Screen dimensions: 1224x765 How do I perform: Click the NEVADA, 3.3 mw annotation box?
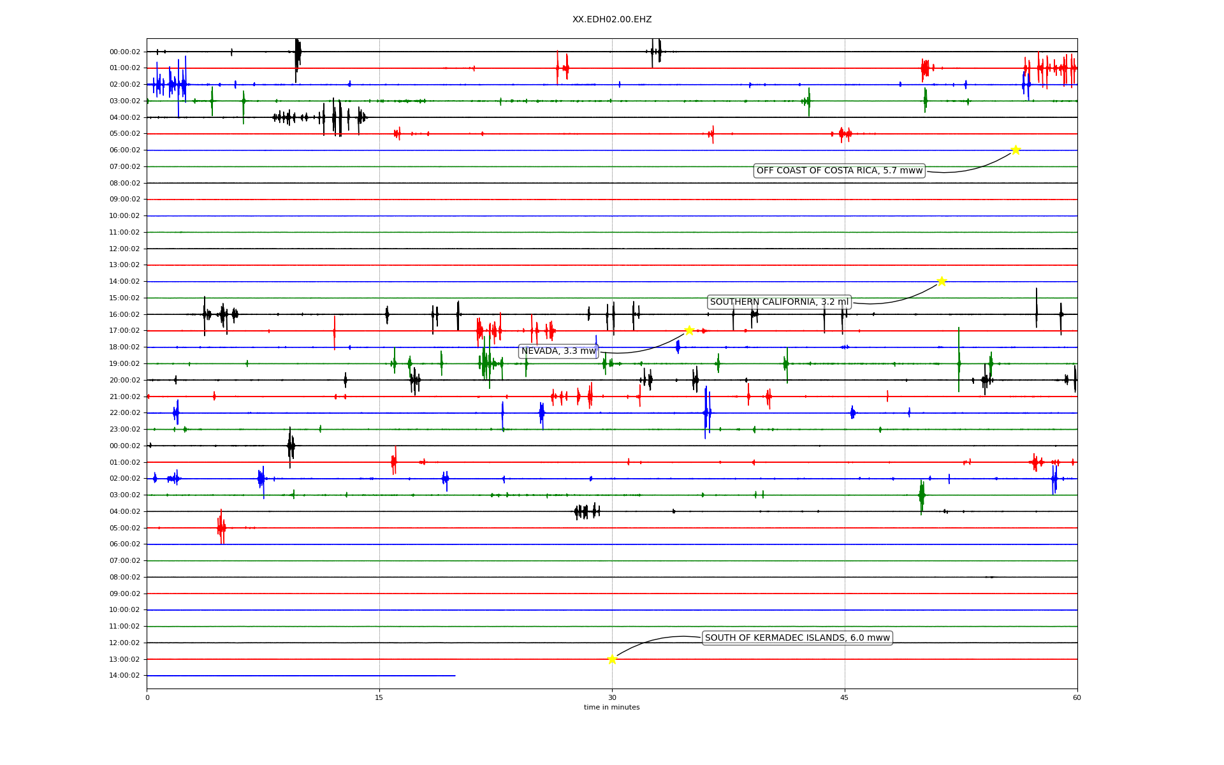point(558,351)
